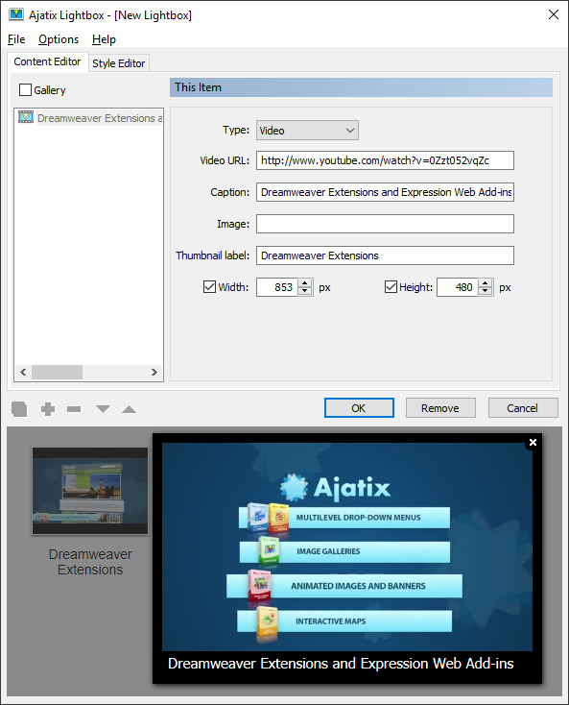Move item up with the up triangle

129,409
